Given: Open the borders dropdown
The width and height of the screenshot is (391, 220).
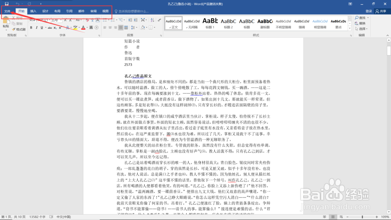Looking at the screenshot, I should (154, 28).
